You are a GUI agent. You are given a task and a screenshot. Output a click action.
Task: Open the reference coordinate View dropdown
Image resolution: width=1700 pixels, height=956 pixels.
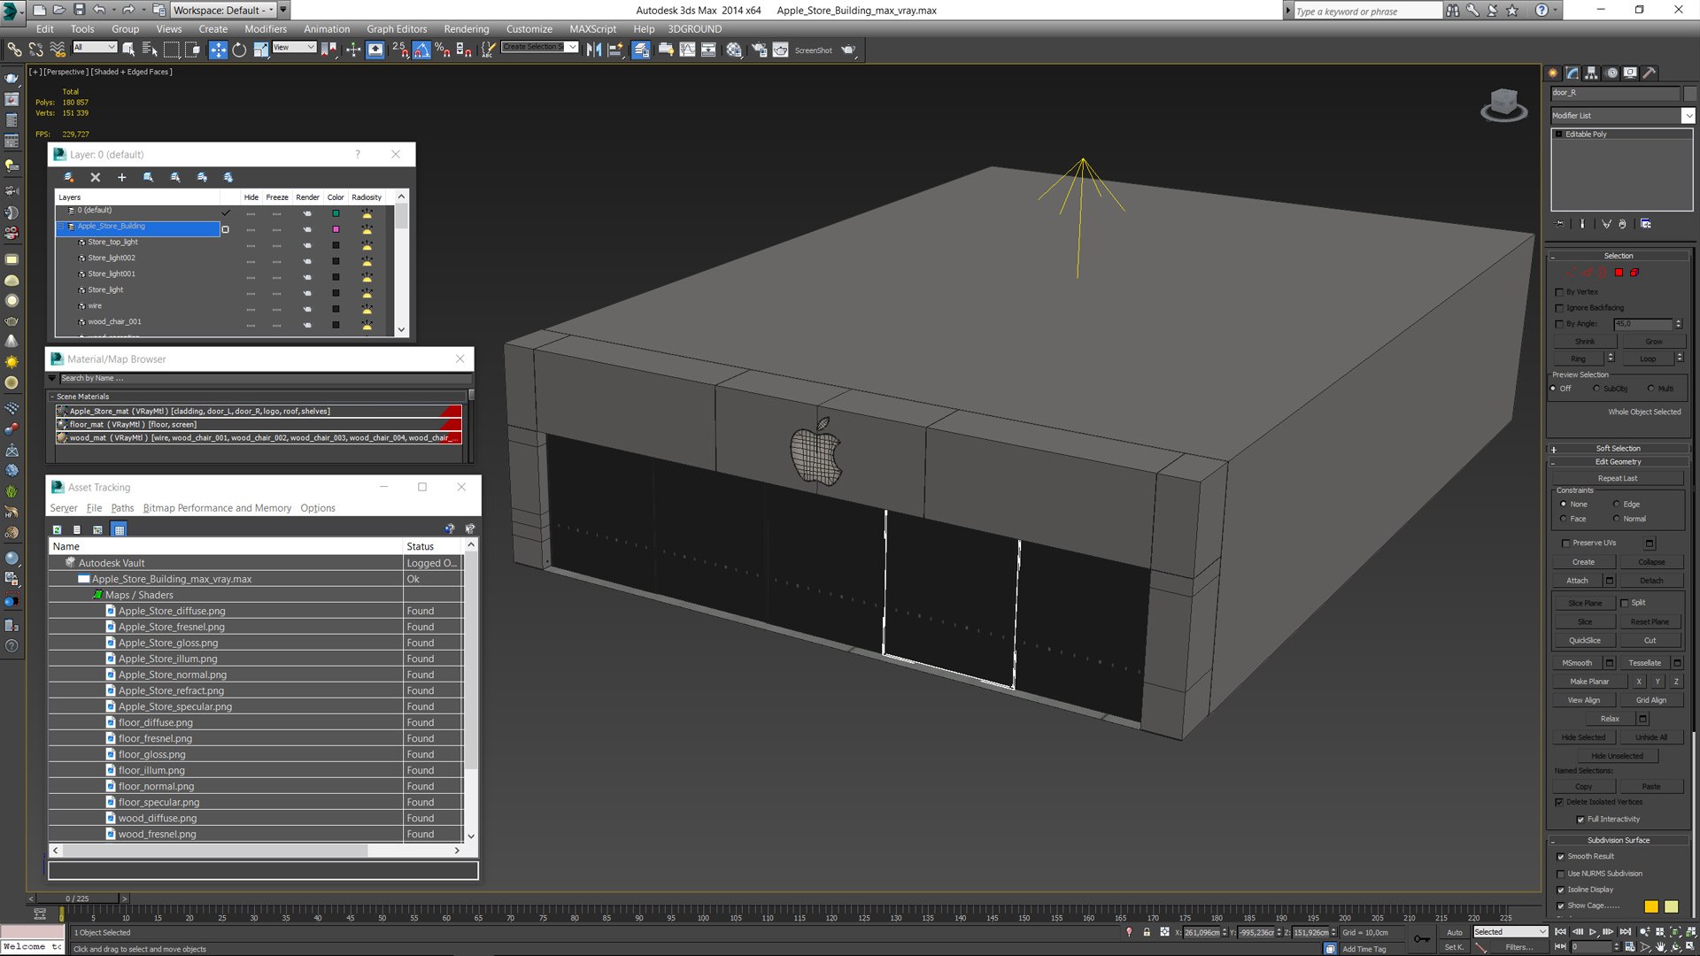click(294, 47)
